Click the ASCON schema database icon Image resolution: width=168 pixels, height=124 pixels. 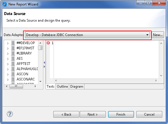pyautogui.click(x=13, y=74)
